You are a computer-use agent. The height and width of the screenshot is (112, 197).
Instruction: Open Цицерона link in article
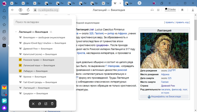(102, 45)
